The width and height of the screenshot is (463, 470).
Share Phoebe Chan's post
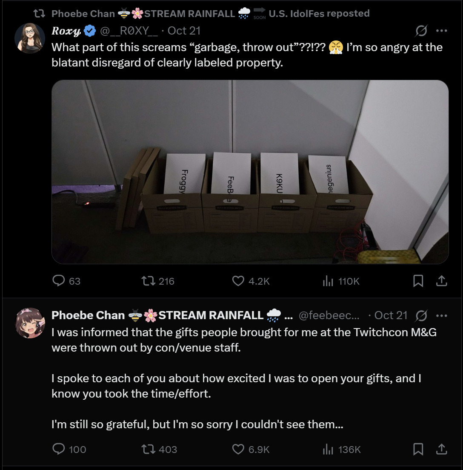click(x=442, y=449)
